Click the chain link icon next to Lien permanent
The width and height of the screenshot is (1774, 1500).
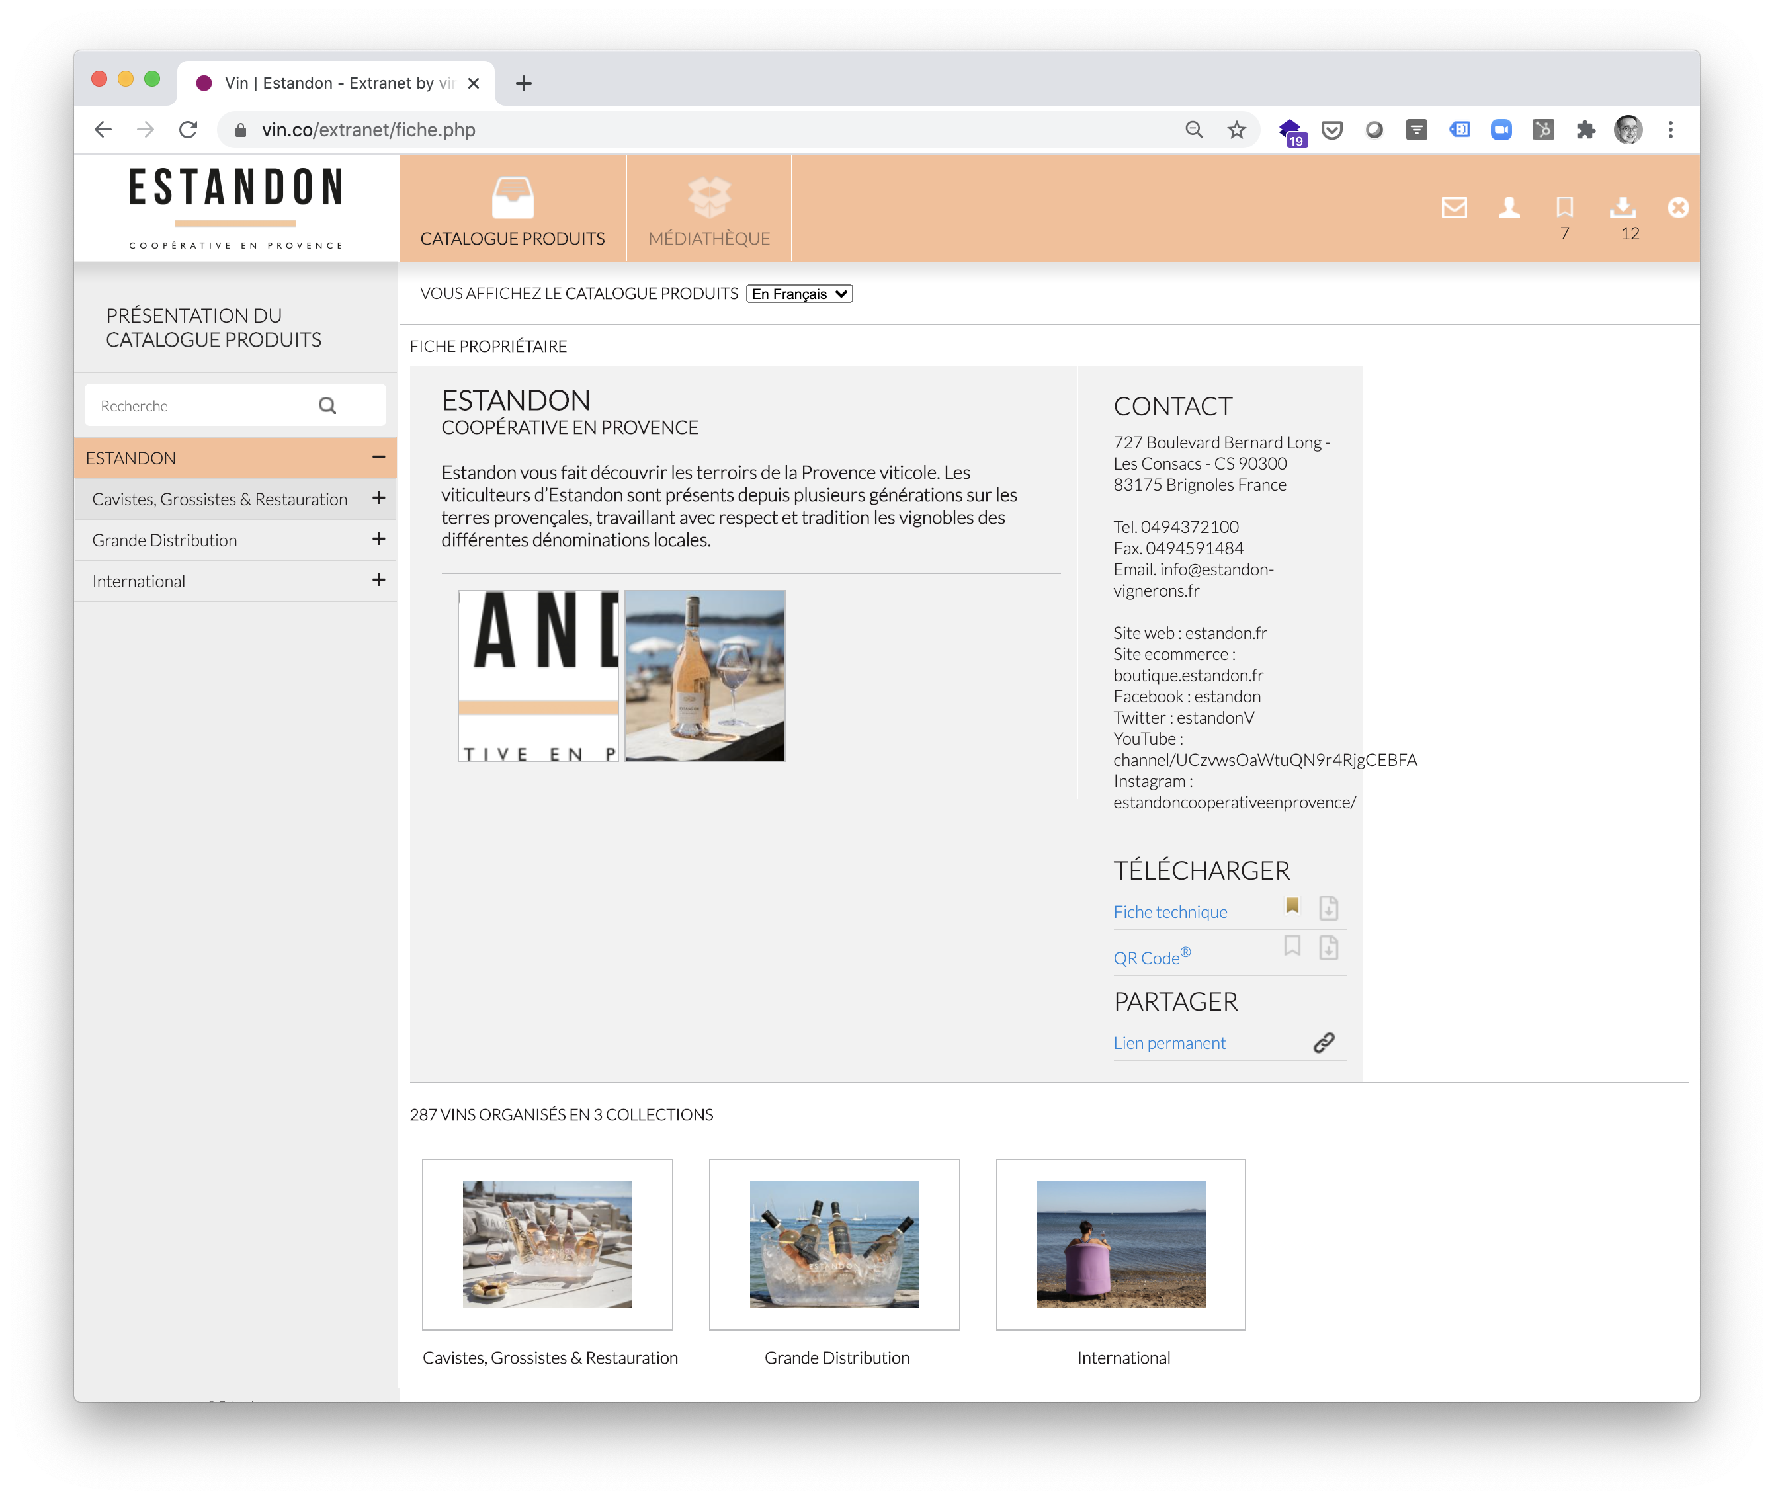tap(1324, 1042)
